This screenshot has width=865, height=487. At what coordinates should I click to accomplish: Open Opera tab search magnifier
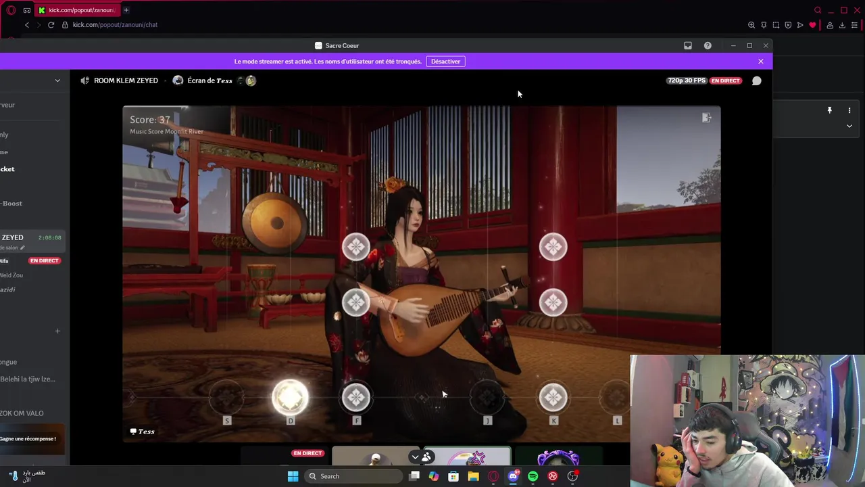818,10
